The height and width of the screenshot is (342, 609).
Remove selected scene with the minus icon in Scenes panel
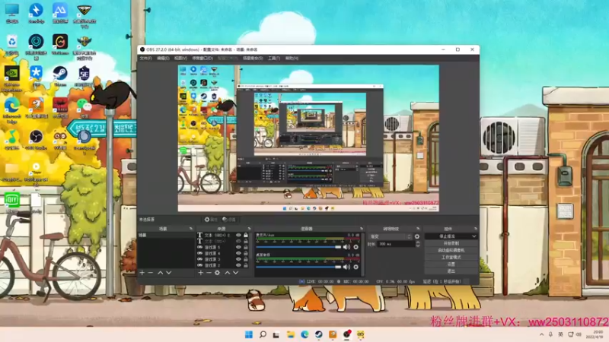pyautogui.click(x=151, y=273)
